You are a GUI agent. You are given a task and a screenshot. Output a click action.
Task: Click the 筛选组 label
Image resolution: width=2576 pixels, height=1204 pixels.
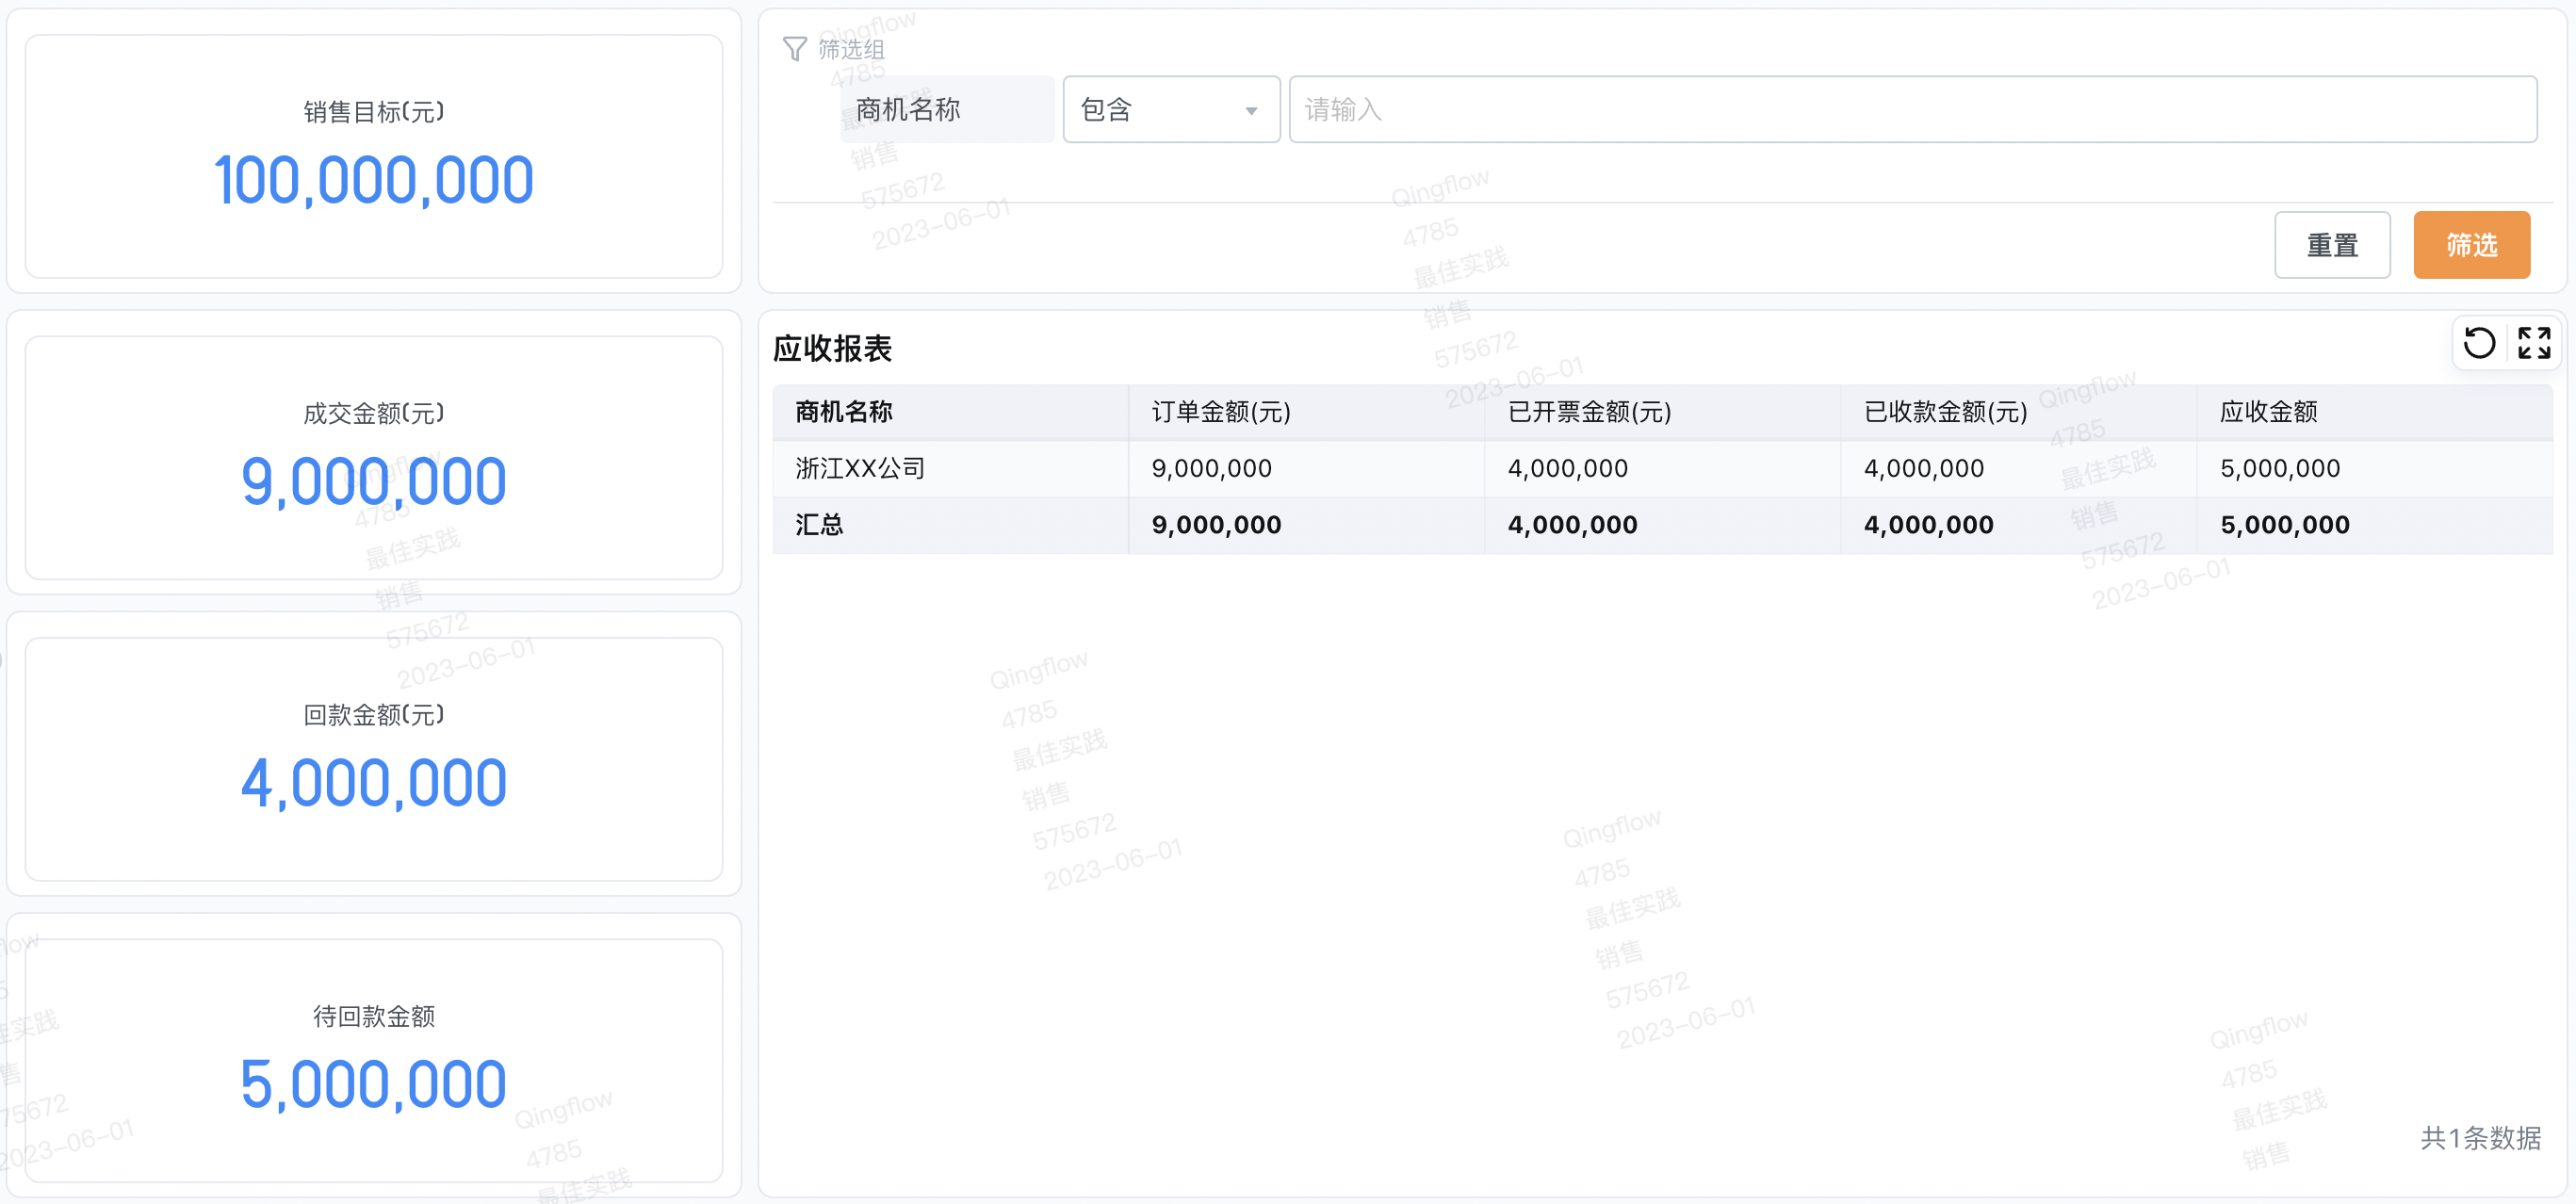pyautogui.click(x=851, y=49)
